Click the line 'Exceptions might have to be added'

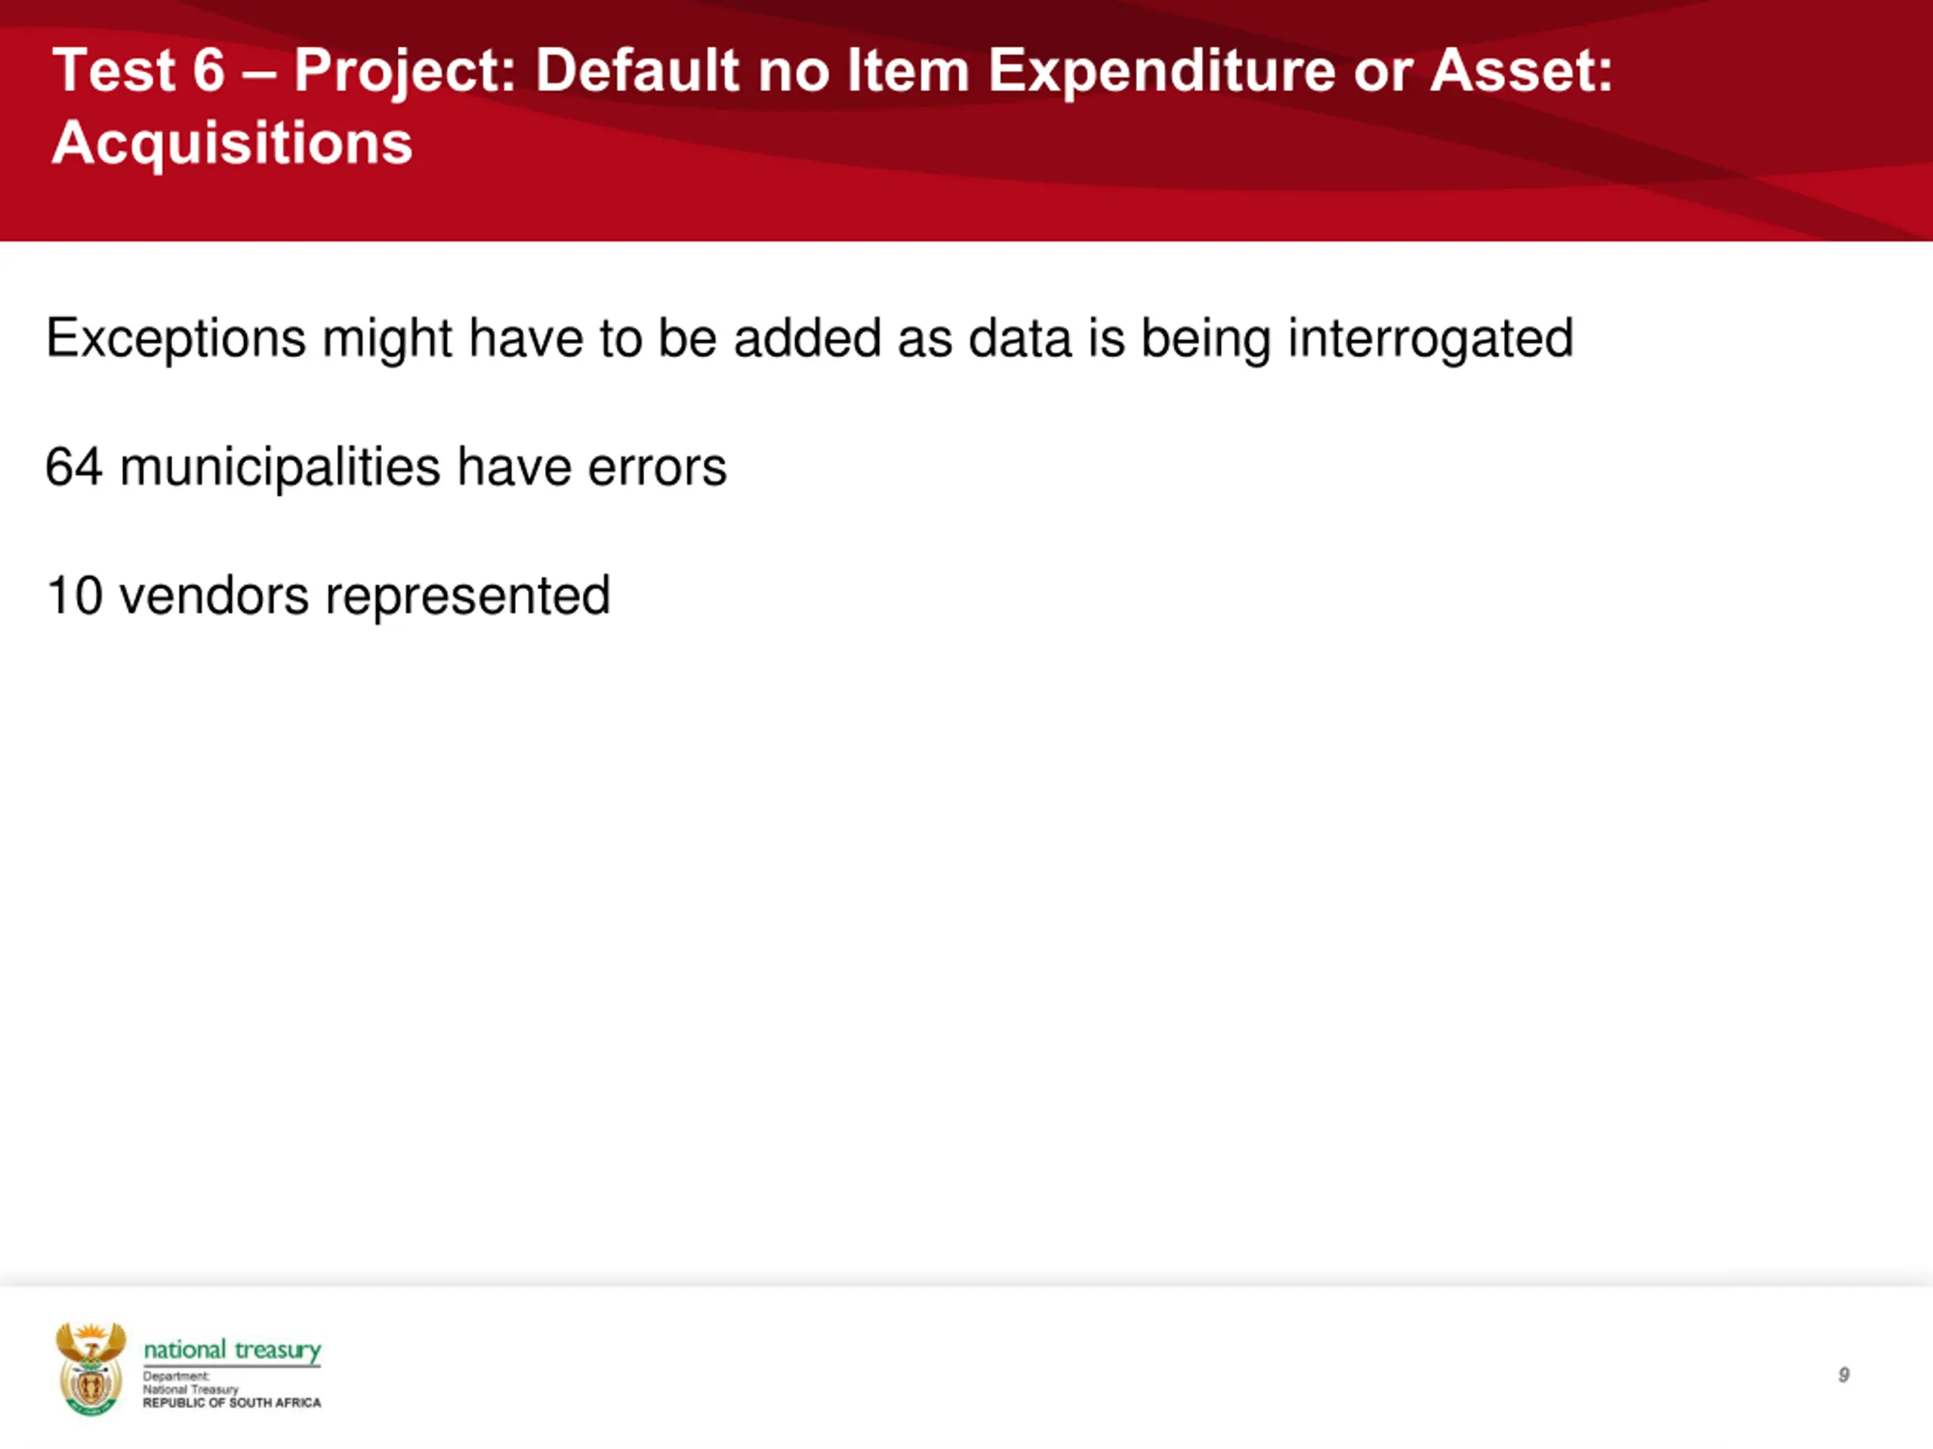click(809, 339)
